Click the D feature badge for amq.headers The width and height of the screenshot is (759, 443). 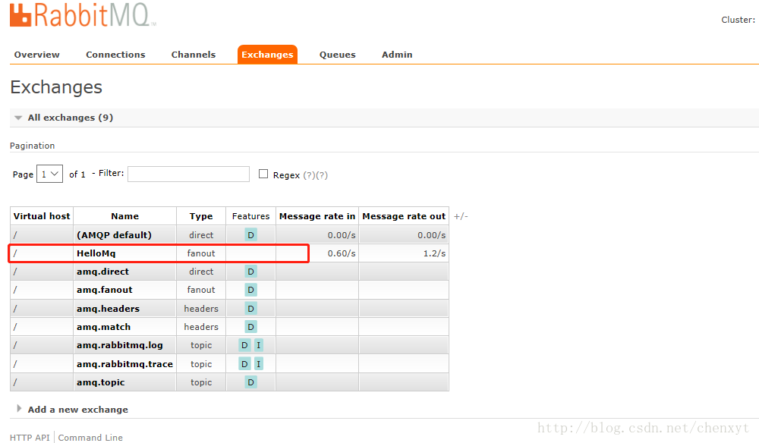pos(250,309)
